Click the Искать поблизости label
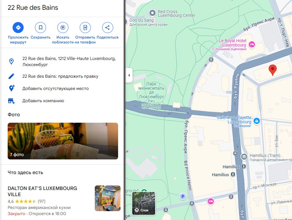The image size is (292, 220). (x=63, y=39)
